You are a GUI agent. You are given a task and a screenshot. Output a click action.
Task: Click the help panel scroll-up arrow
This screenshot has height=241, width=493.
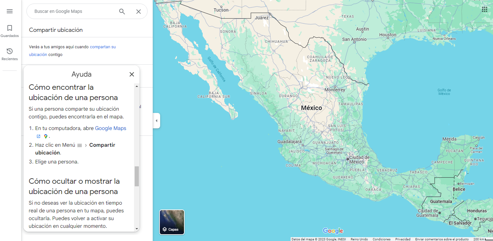click(137, 86)
